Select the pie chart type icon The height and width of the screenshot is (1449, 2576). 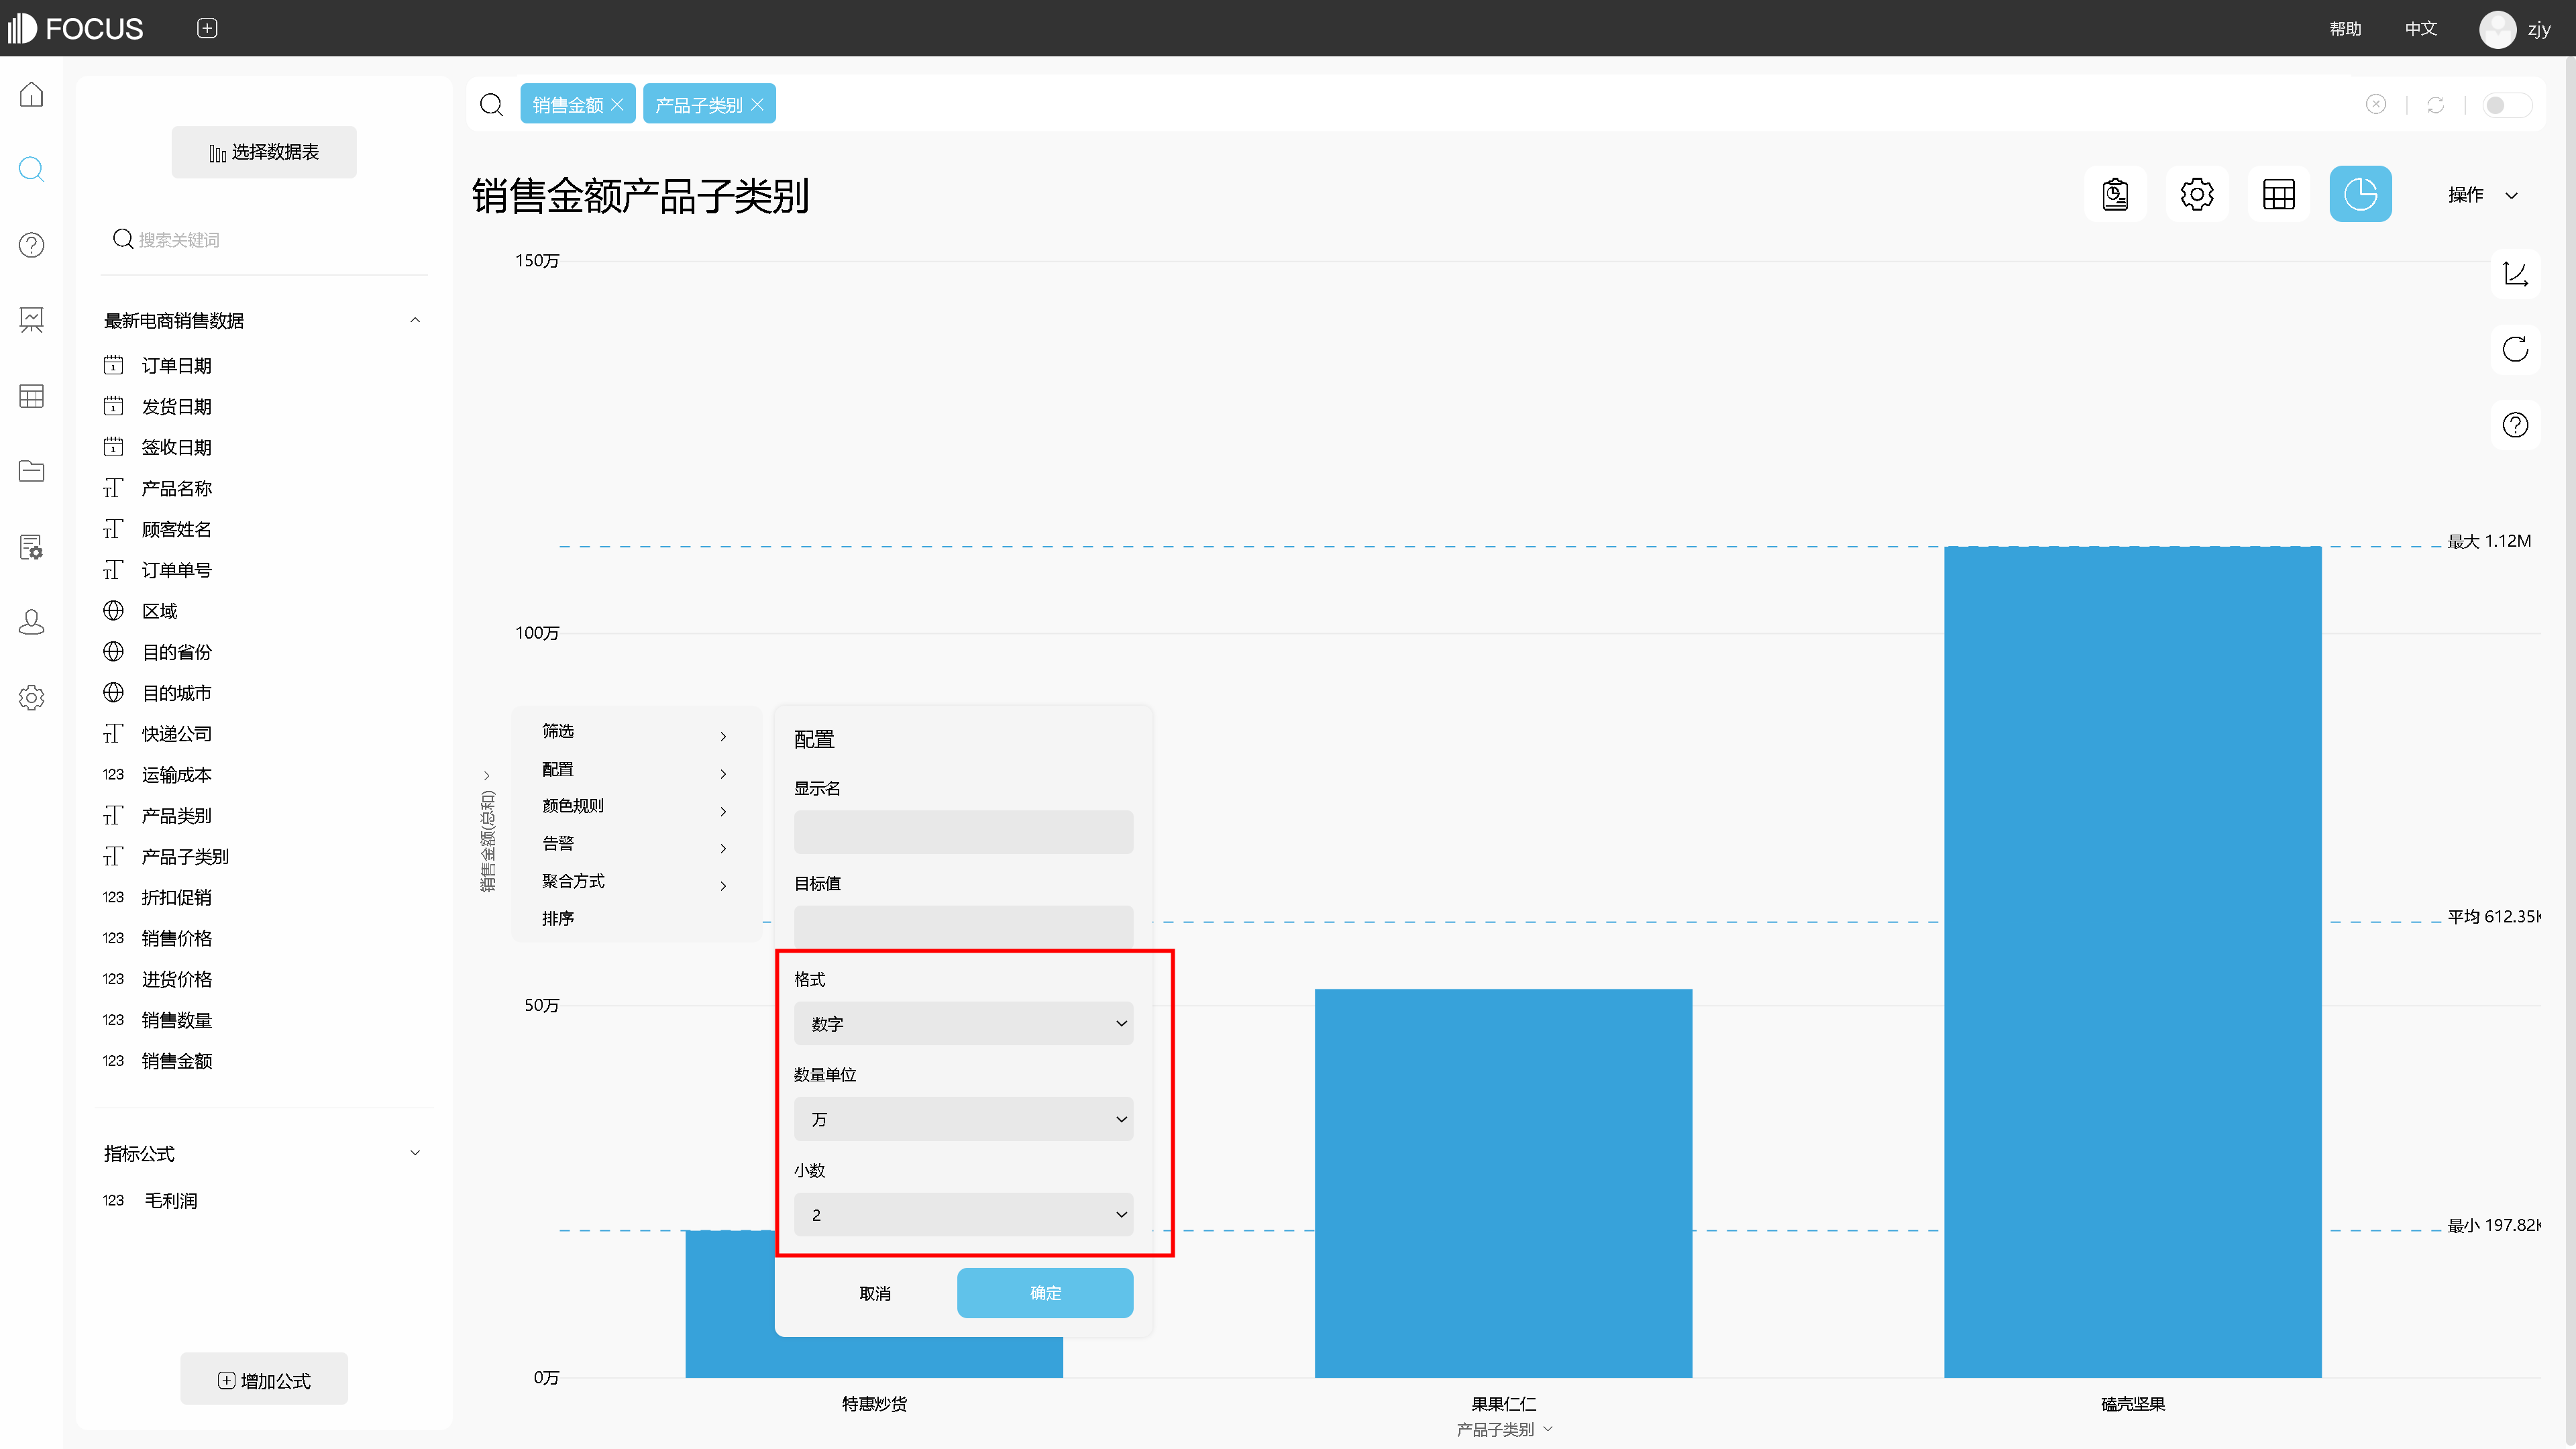coord(2360,194)
